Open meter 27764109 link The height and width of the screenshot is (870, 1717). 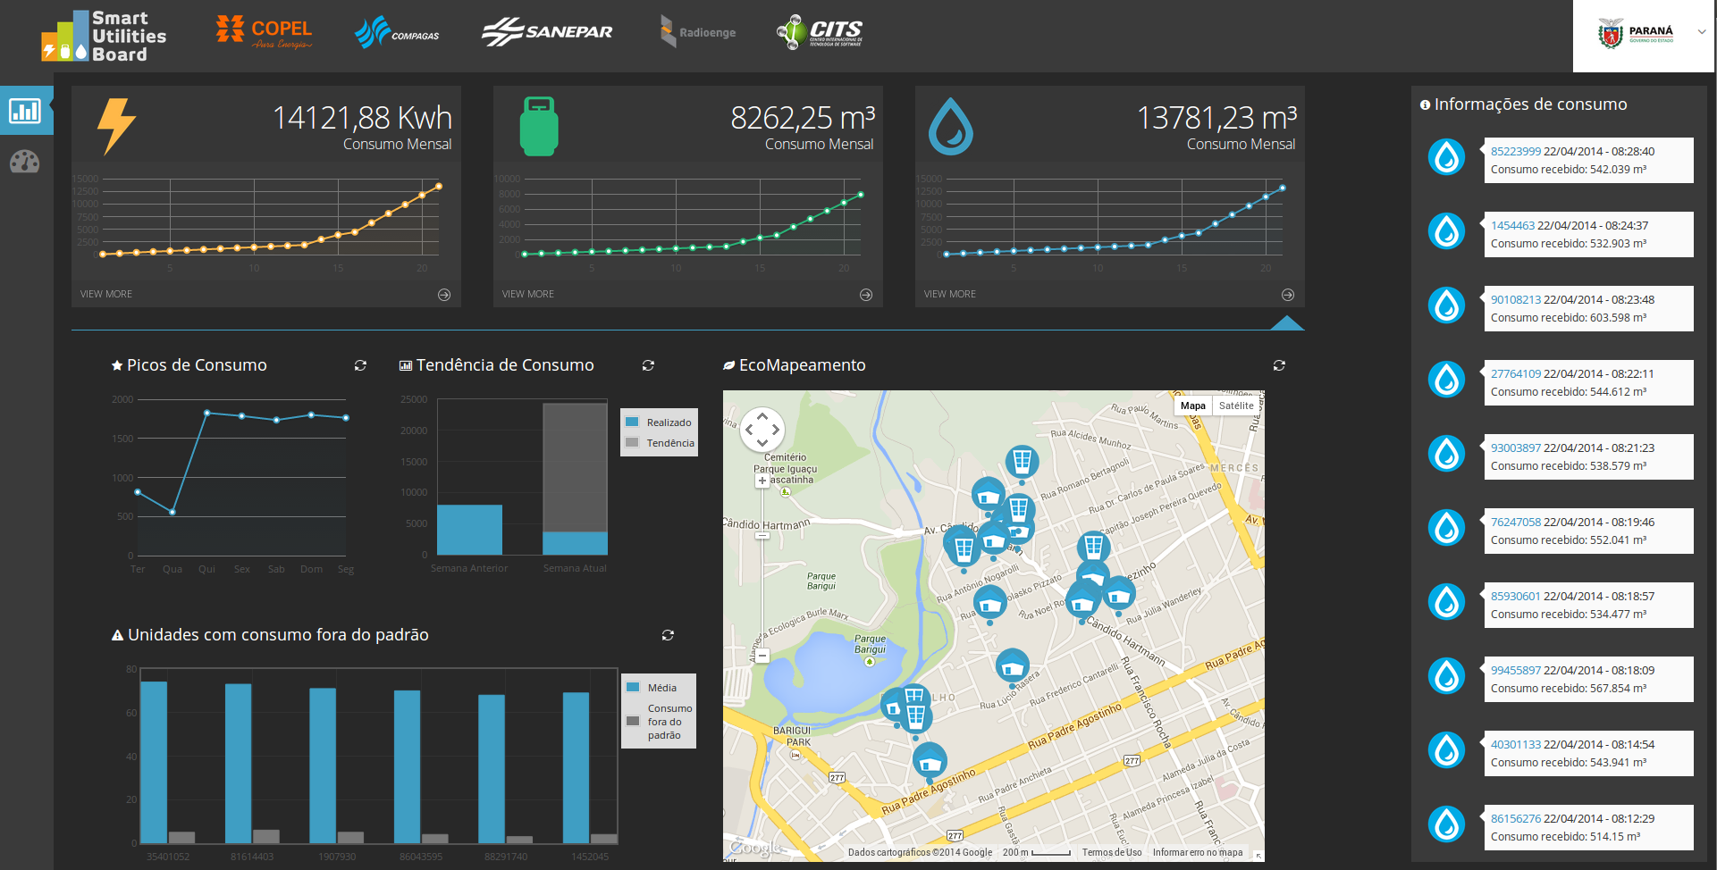click(x=1516, y=374)
